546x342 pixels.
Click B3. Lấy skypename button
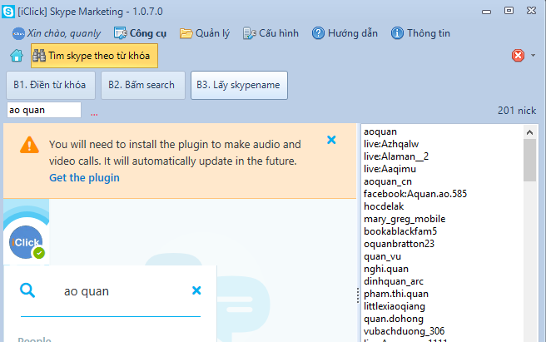(239, 85)
